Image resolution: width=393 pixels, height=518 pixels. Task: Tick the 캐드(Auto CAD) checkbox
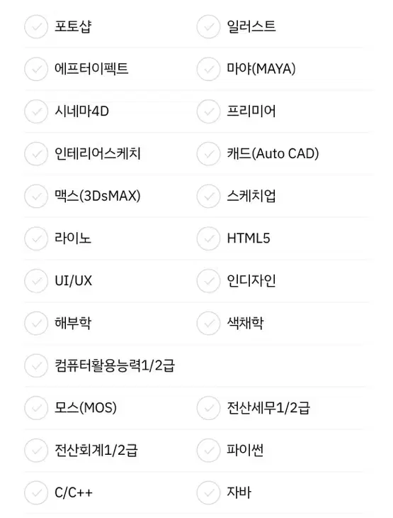pos(208,153)
